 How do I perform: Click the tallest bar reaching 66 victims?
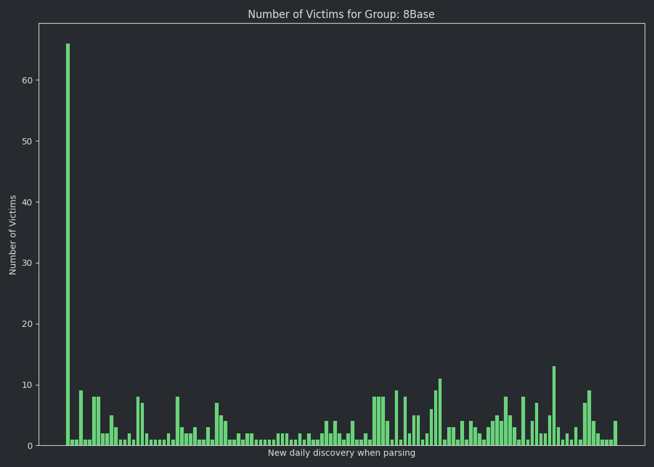coord(68,244)
